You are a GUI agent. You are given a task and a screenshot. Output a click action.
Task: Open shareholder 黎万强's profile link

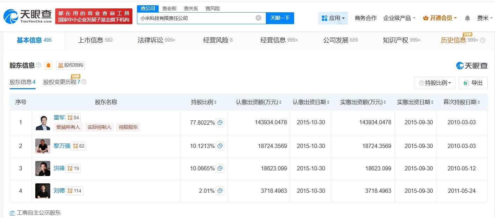tap(62, 146)
